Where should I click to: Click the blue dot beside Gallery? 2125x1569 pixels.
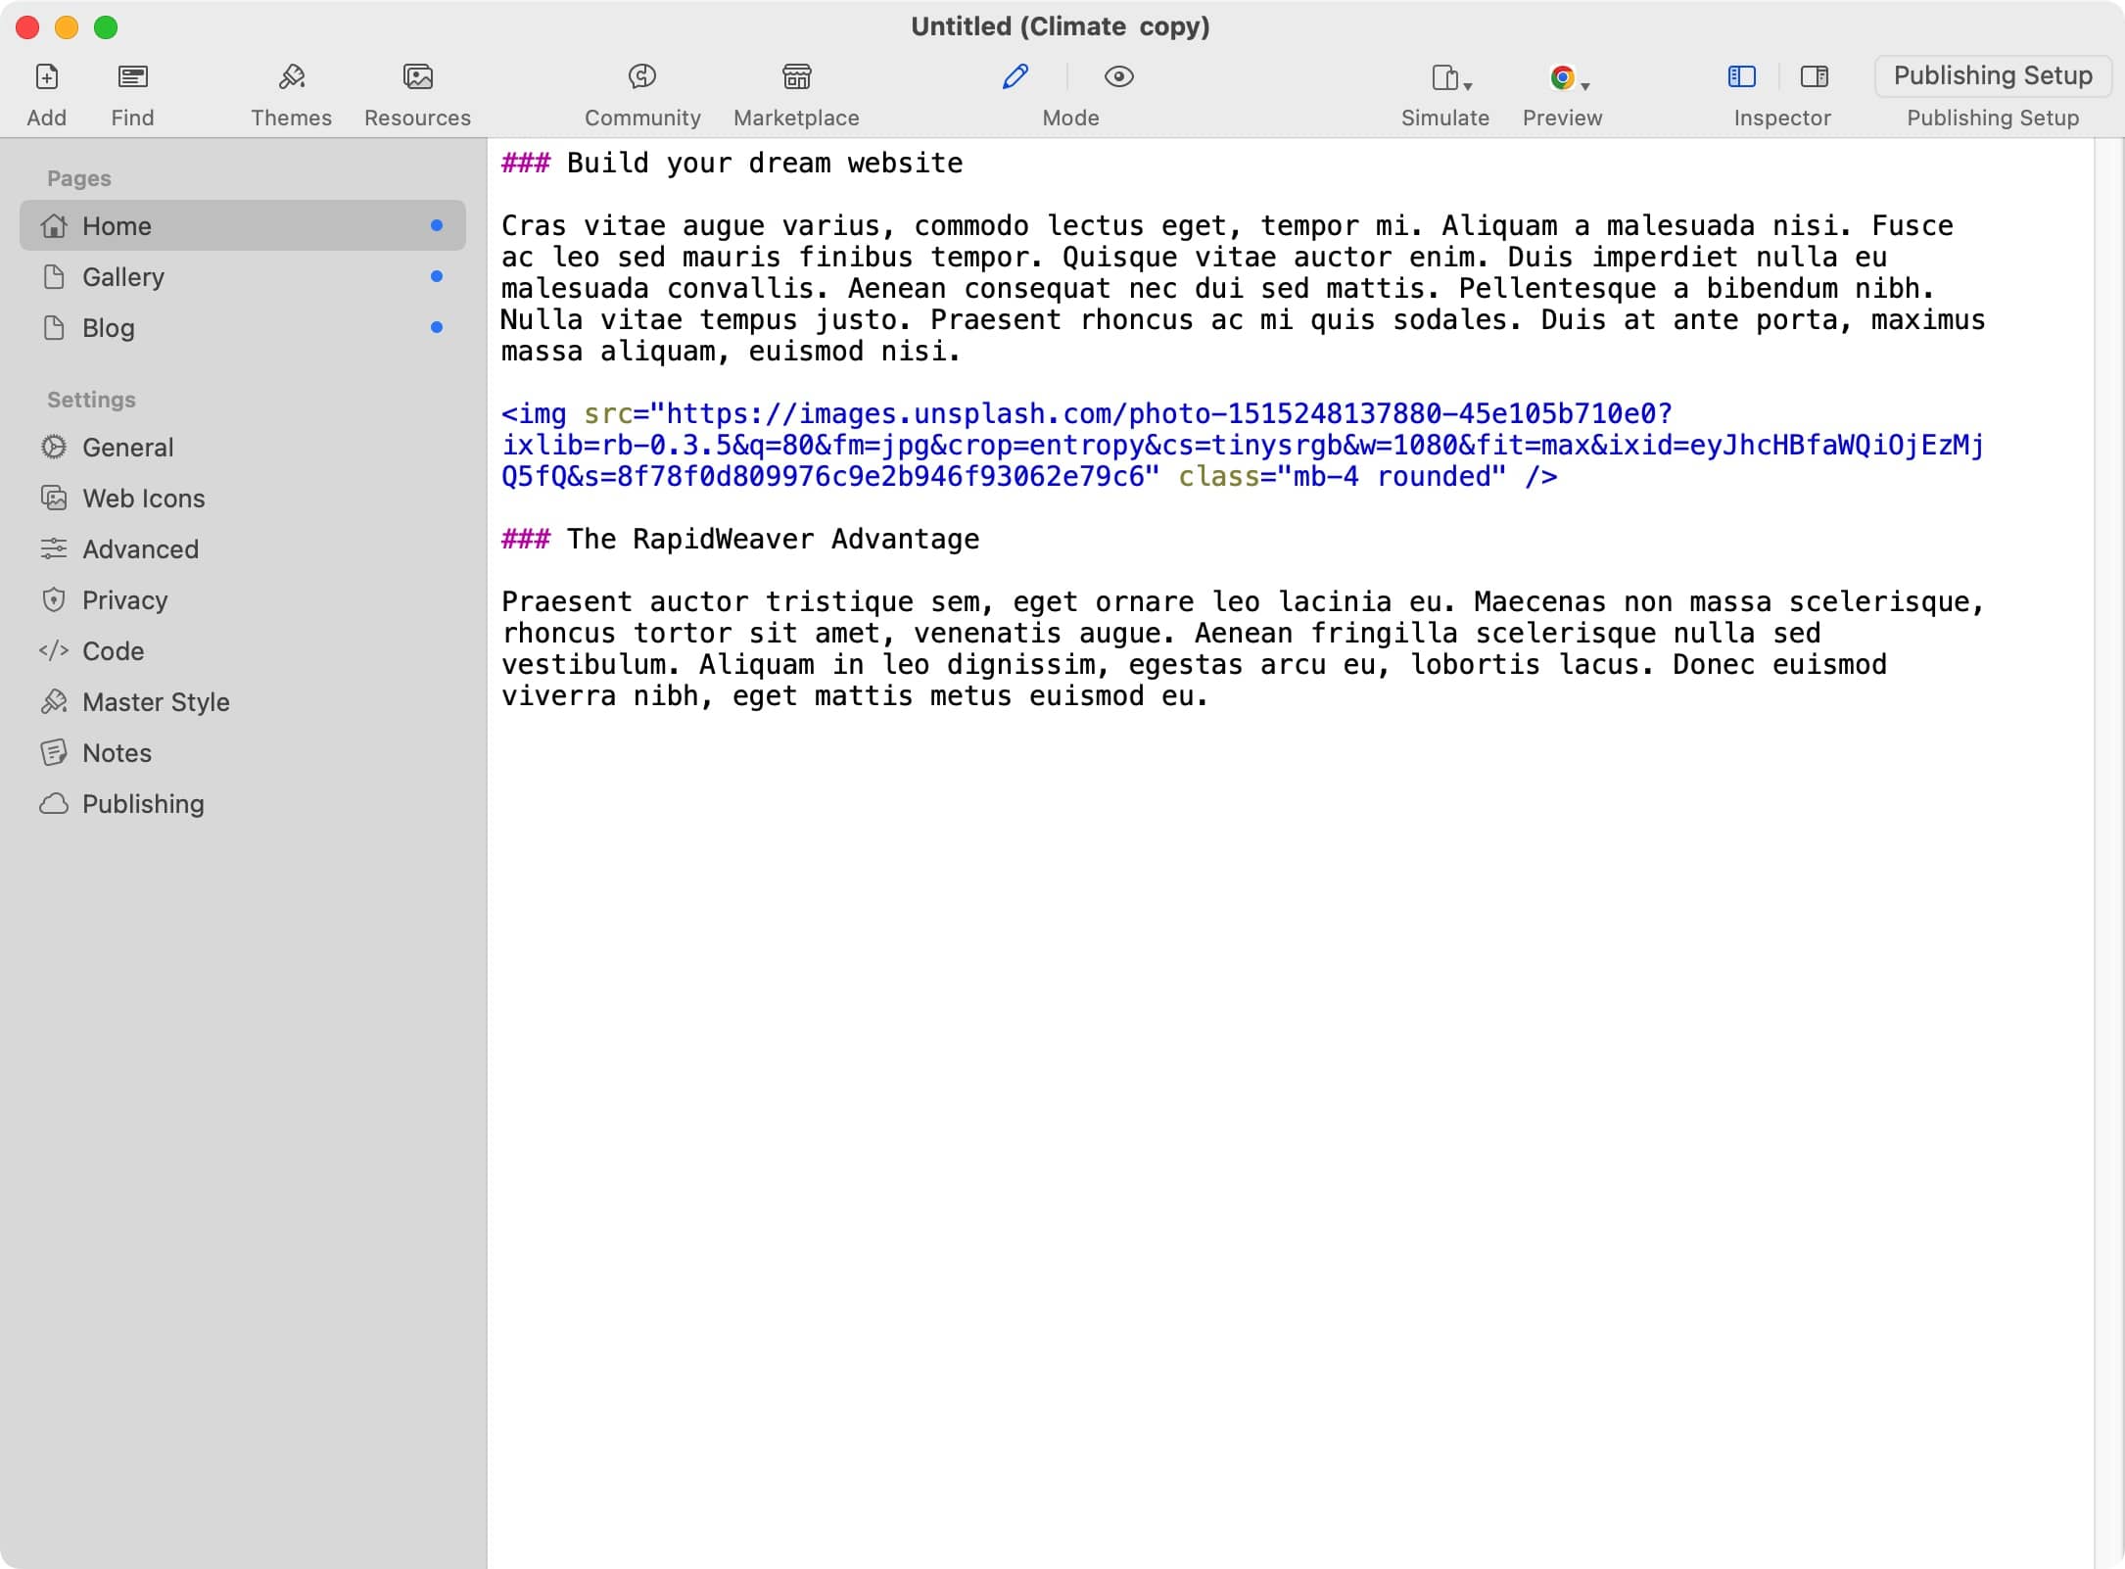point(437,276)
